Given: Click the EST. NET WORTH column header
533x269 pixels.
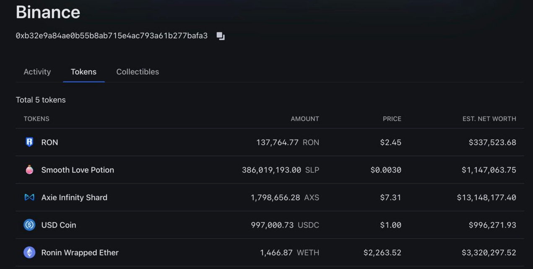Looking at the screenshot, I should coord(489,119).
